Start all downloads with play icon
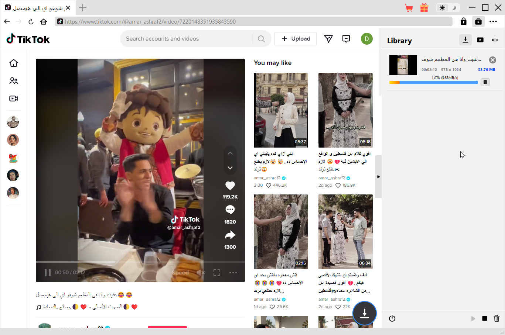 coord(473,318)
